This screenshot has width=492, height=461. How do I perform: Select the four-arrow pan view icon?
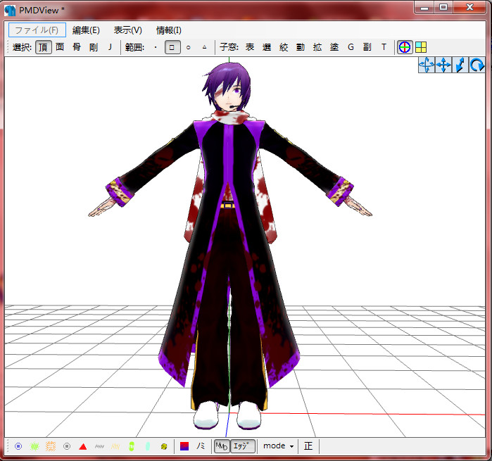tap(443, 65)
